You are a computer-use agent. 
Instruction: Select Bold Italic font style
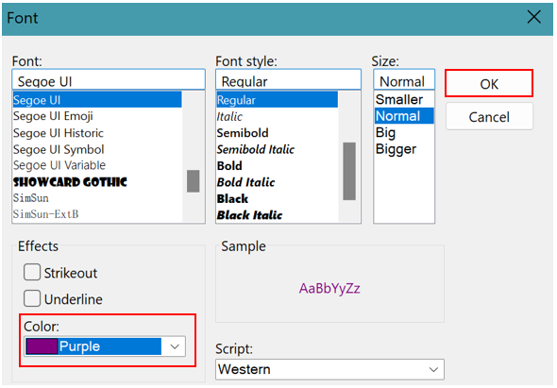pos(245,182)
